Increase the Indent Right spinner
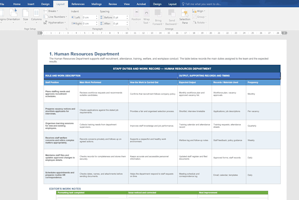The width and height of the screenshot is (299, 200). point(97,22)
